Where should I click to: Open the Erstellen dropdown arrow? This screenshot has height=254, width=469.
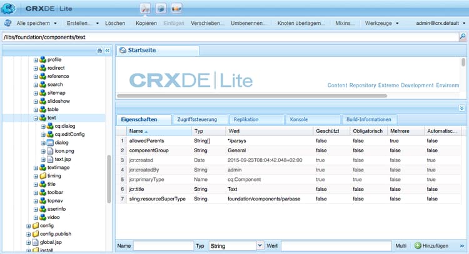[97, 23]
